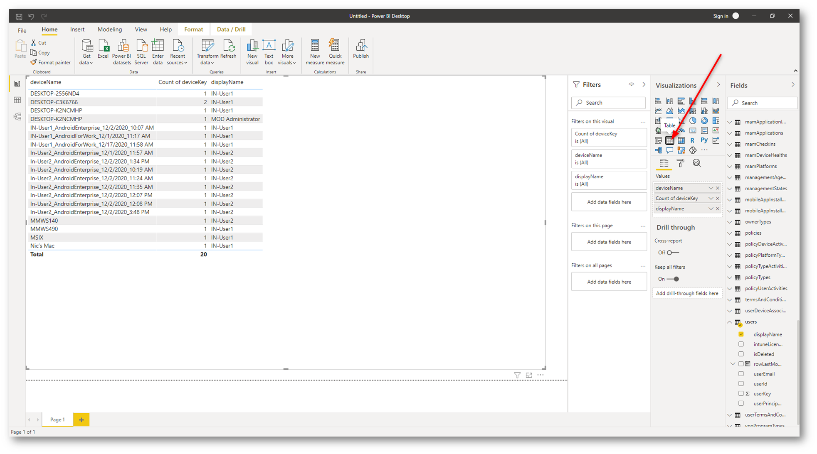This screenshot has height=454, width=817.
Task: Insert a Text box from ribbon
Action: pyautogui.click(x=269, y=52)
